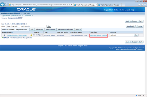Click Setup in the top header

(116, 10)
